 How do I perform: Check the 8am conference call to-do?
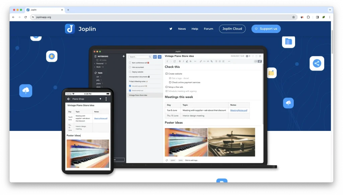130,62
